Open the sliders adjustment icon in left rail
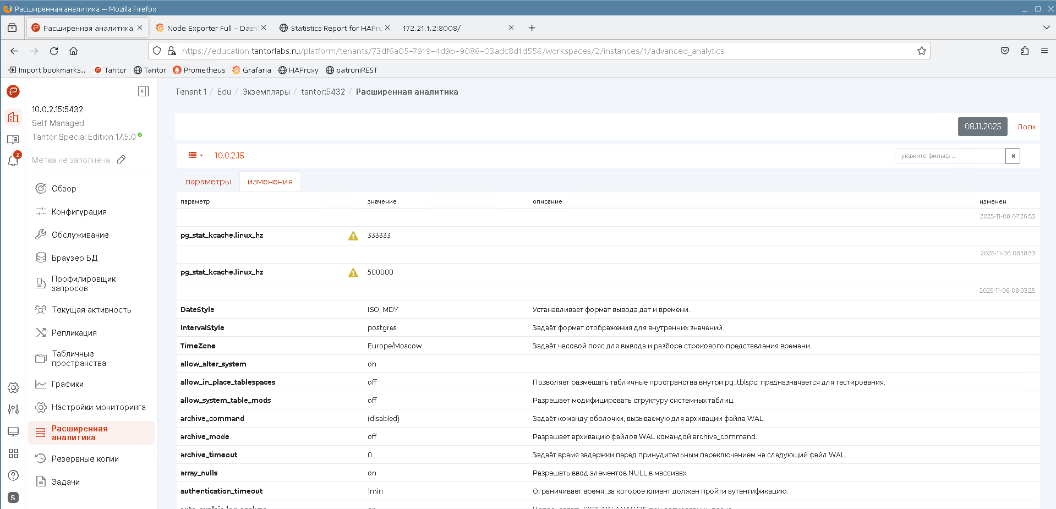This screenshot has height=509, width=1056. coord(13,409)
